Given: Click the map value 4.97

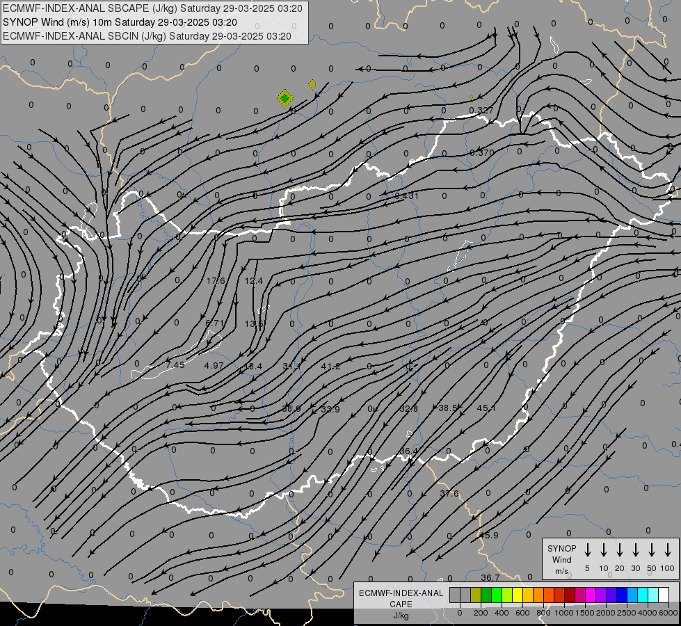Looking at the screenshot, I should click(214, 366).
